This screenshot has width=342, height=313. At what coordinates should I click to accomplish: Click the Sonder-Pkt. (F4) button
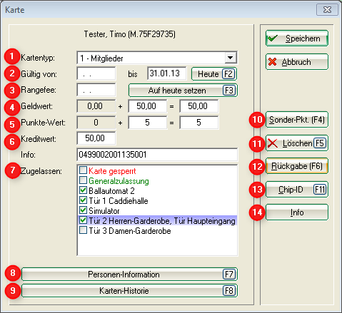[x=297, y=120]
